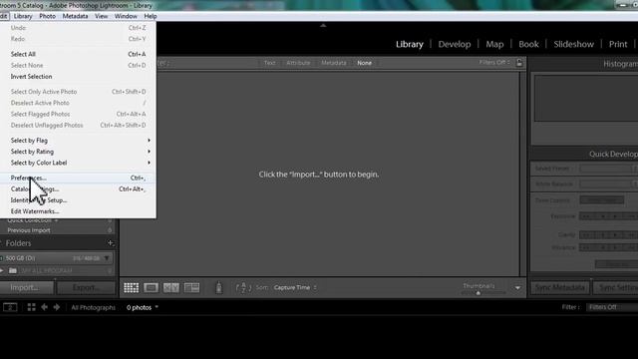This screenshot has height=359, width=638.
Task: Choose Select All in the menu
Action: click(78, 54)
